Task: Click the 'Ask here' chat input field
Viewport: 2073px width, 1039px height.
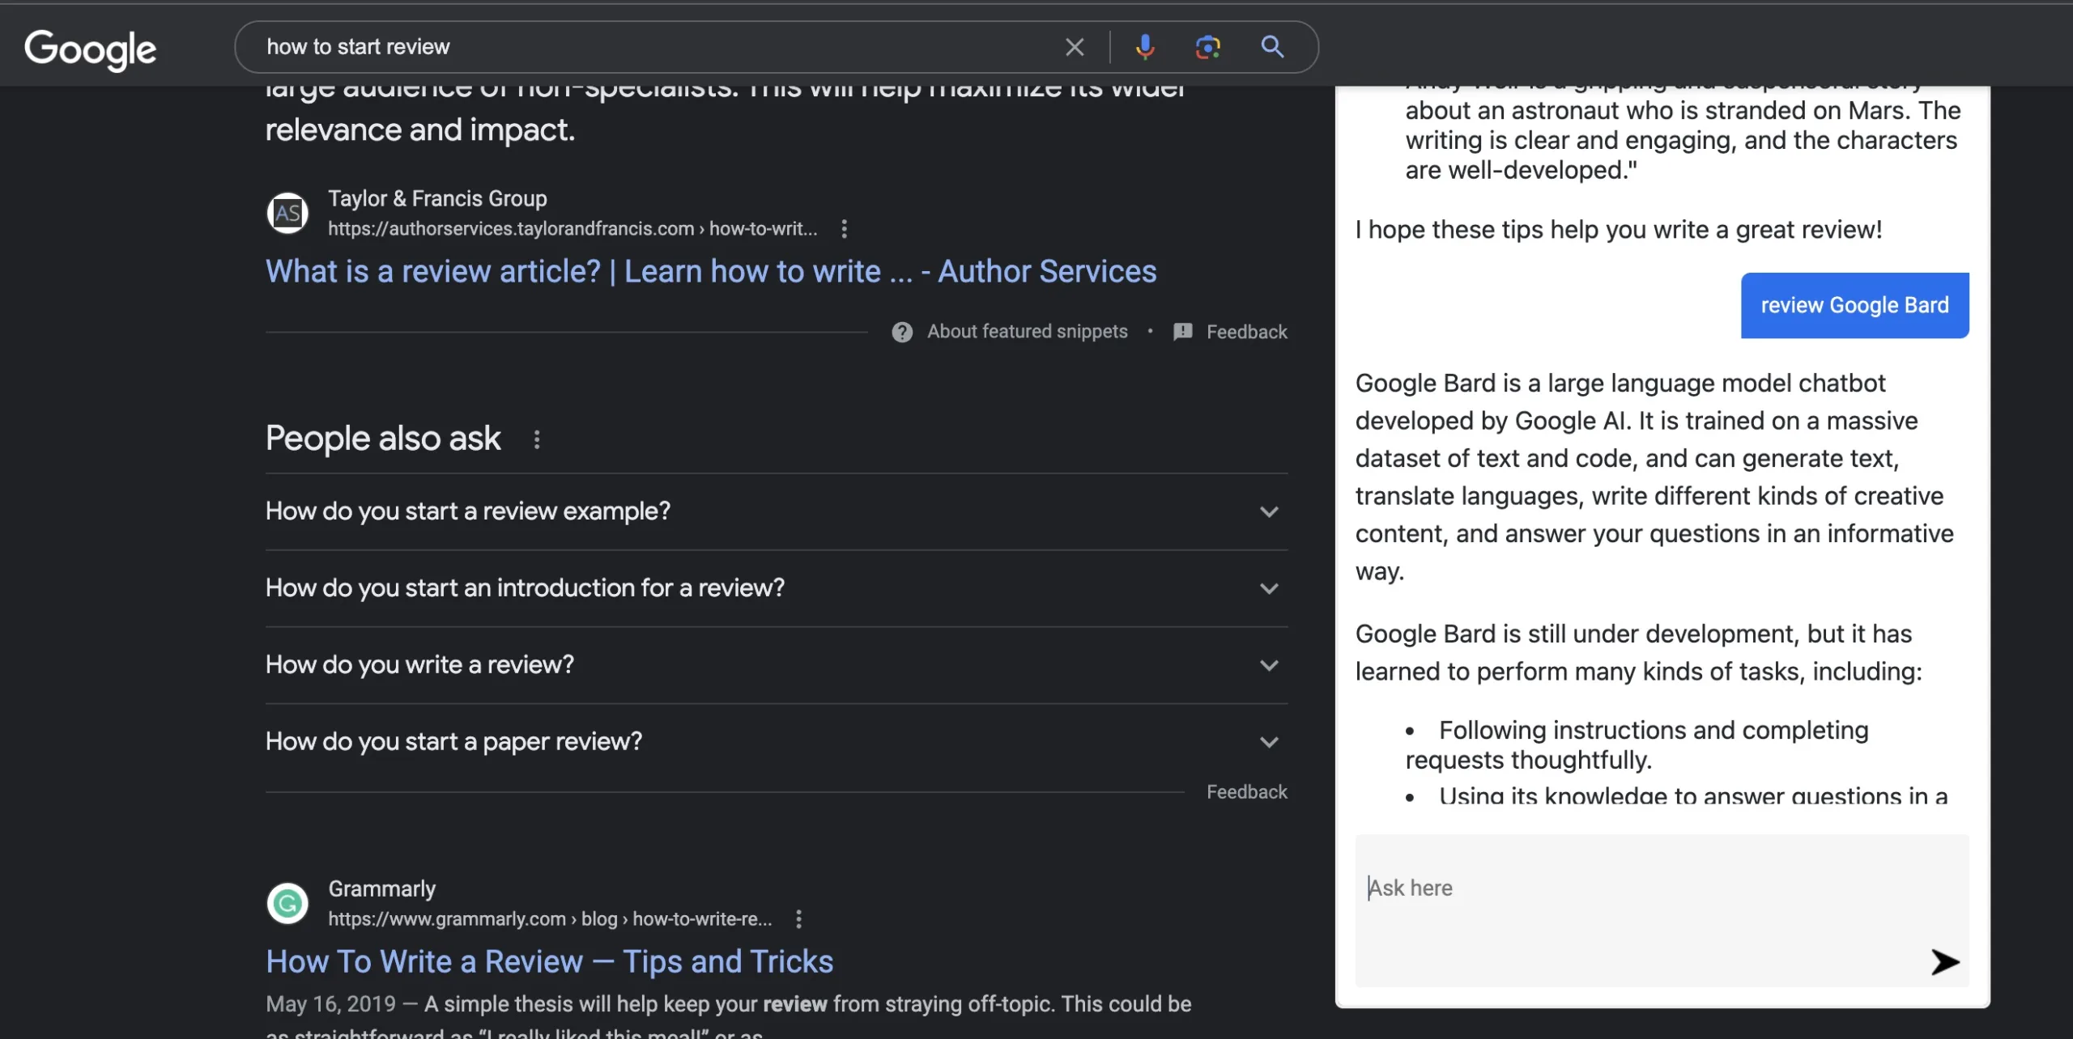Action: (1662, 911)
